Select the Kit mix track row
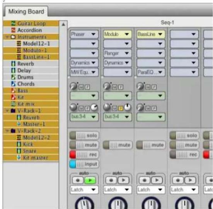Screen dimensions: 213x209 pyautogui.click(x=31, y=104)
